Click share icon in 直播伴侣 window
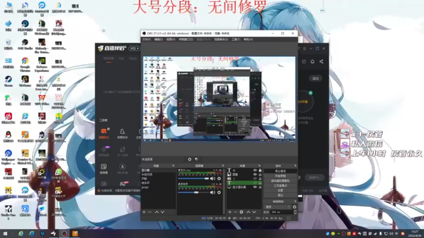This screenshot has height=238, width=424. (321, 61)
